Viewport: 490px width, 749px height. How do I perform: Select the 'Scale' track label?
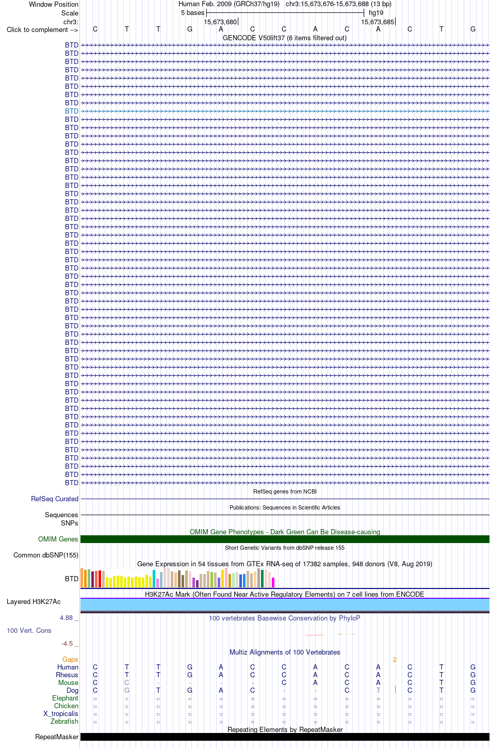click(x=70, y=13)
